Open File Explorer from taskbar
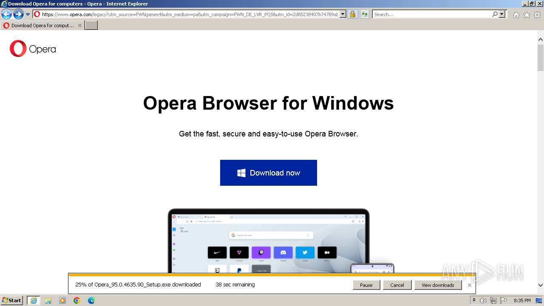 click(48, 300)
